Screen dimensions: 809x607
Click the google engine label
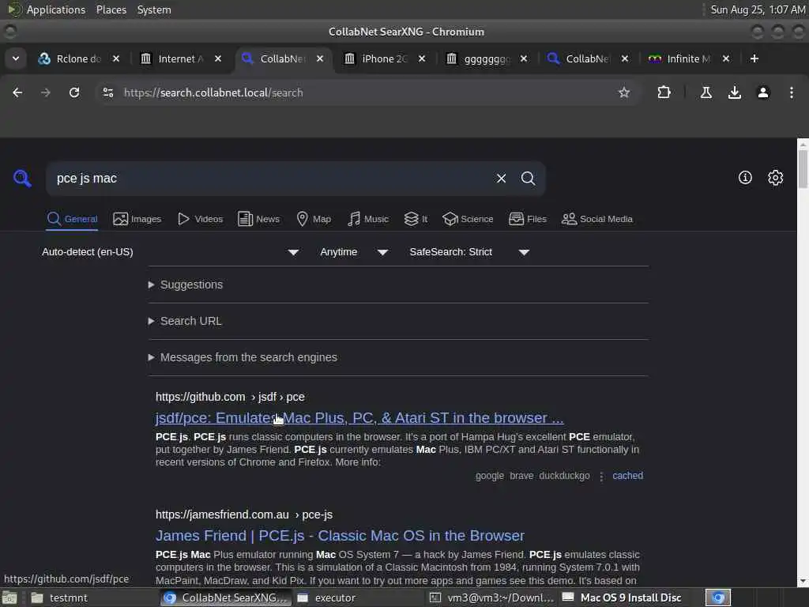click(489, 475)
